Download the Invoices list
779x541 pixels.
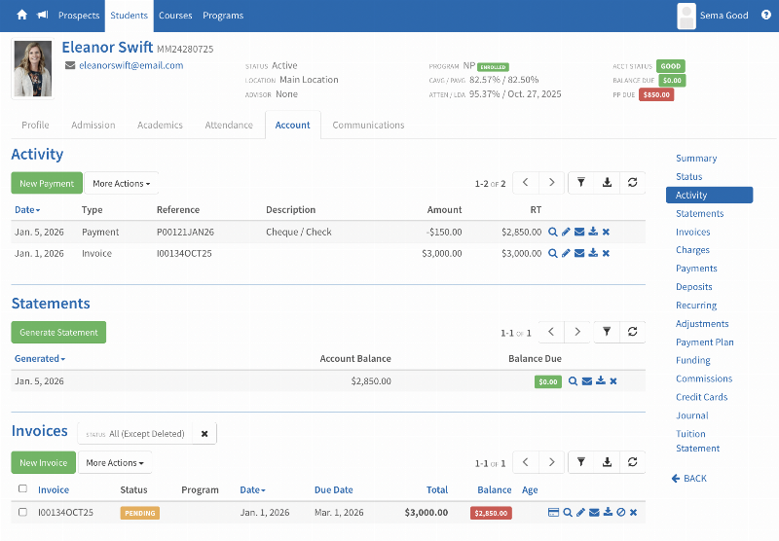click(x=607, y=462)
